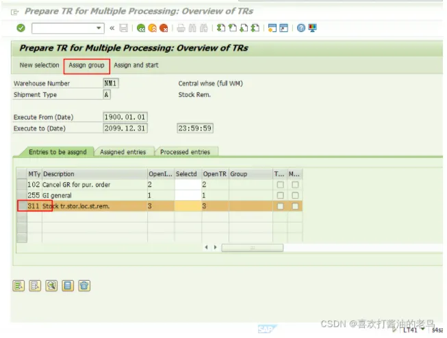Select row 255 with its row selector
The image size is (447, 338).
tap(22, 195)
